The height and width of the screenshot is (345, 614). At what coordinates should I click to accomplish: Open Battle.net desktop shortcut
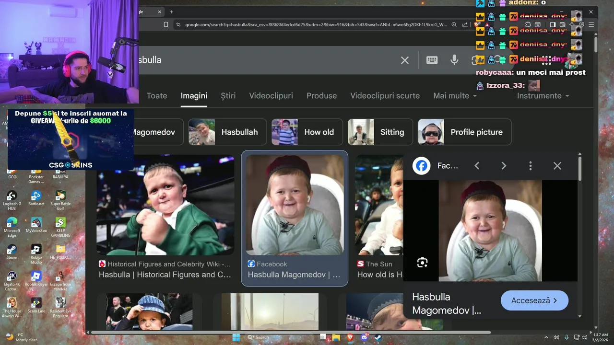point(36,198)
